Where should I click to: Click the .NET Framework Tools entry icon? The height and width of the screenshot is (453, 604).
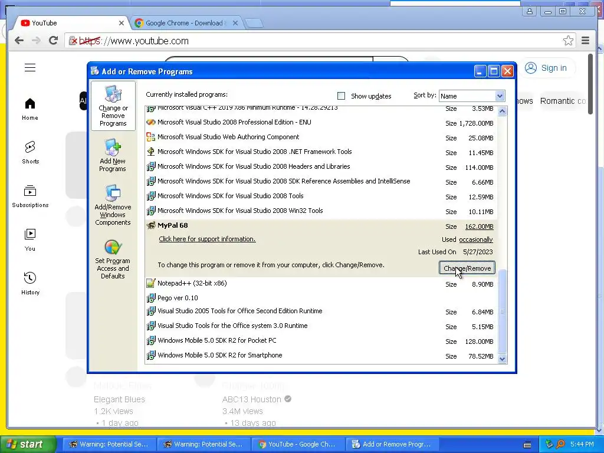pyautogui.click(x=151, y=152)
